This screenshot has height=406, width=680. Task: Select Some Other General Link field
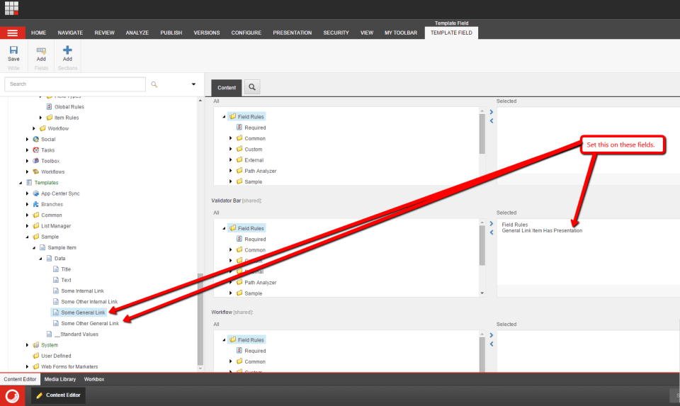pos(90,323)
